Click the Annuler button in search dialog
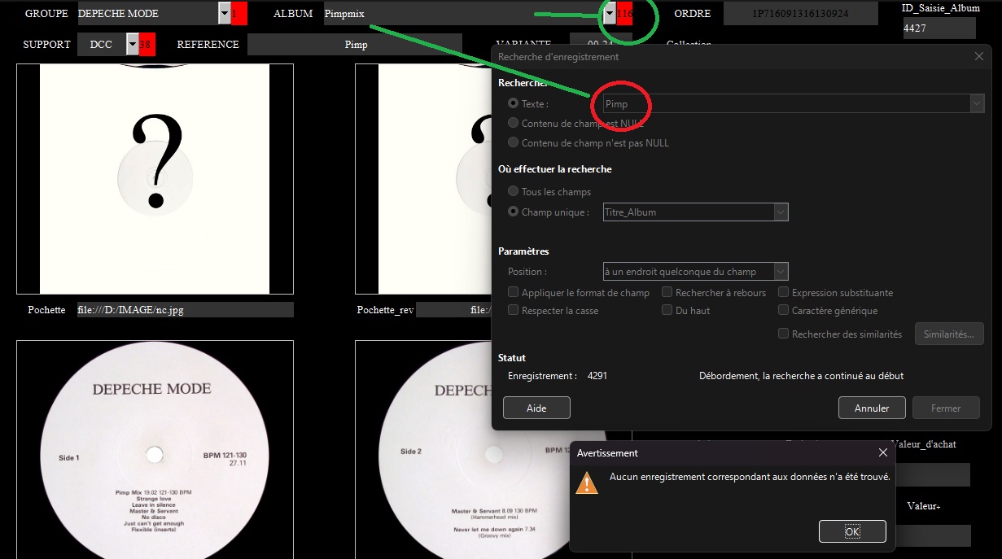 872,408
